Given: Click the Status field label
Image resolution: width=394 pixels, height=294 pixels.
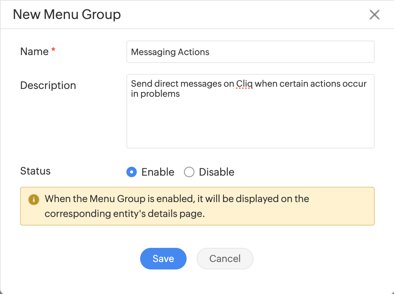Looking at the screenshot, I should tap(35, 171).
